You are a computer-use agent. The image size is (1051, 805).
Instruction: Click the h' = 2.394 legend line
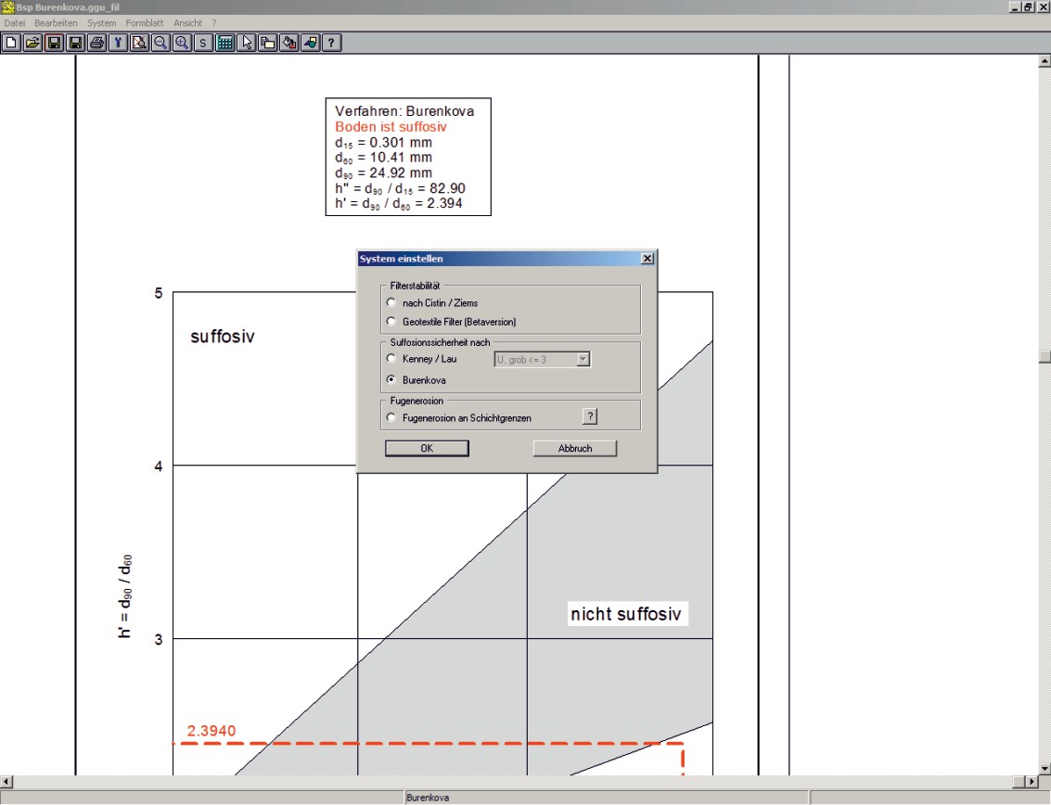[399, 204]
